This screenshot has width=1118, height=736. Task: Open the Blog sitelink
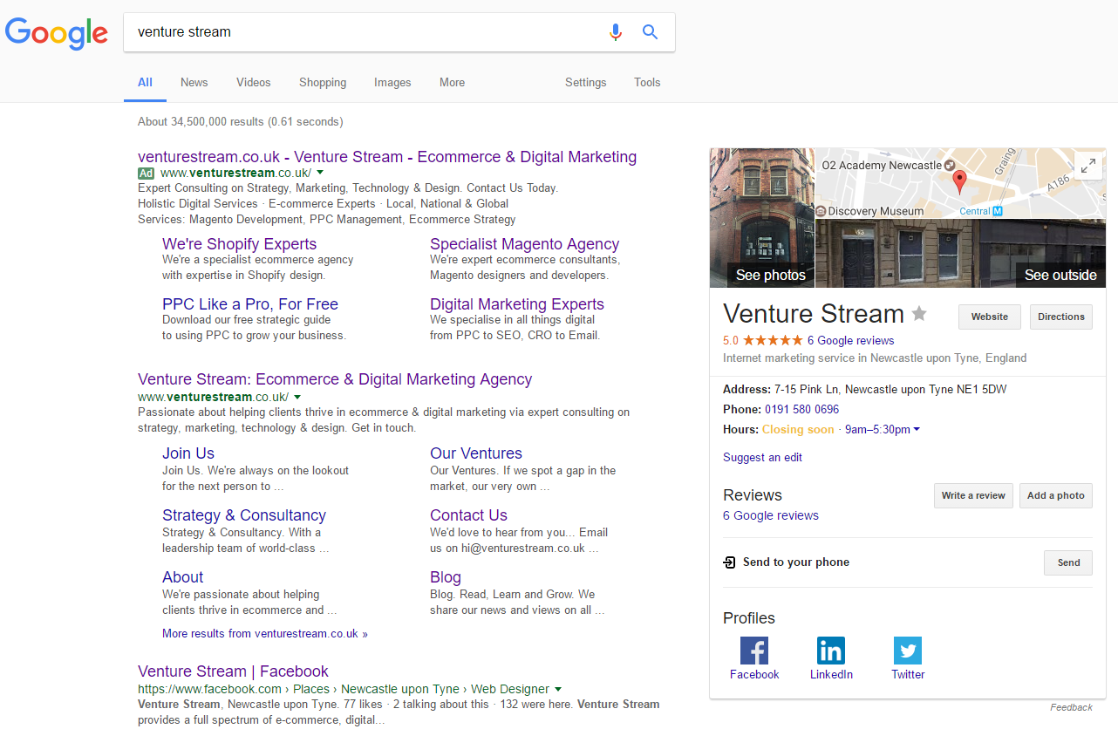(x=446, y=577)
